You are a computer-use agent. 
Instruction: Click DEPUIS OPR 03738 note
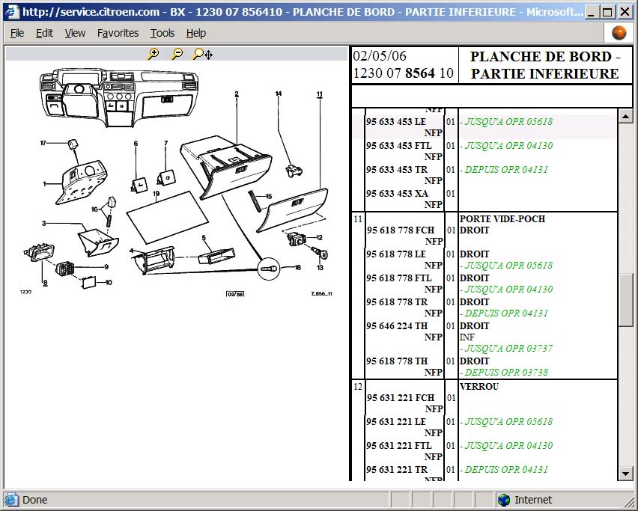tap(505, 373)
